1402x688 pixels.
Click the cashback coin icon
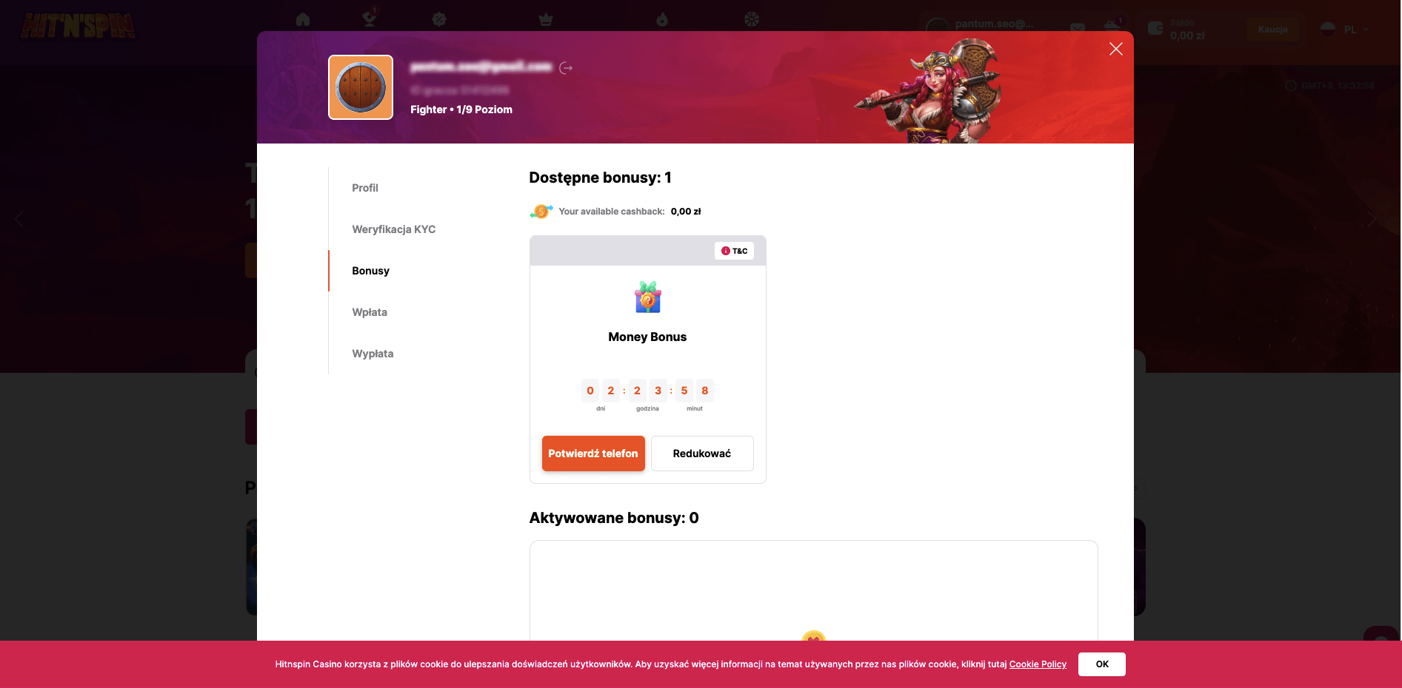541,212
